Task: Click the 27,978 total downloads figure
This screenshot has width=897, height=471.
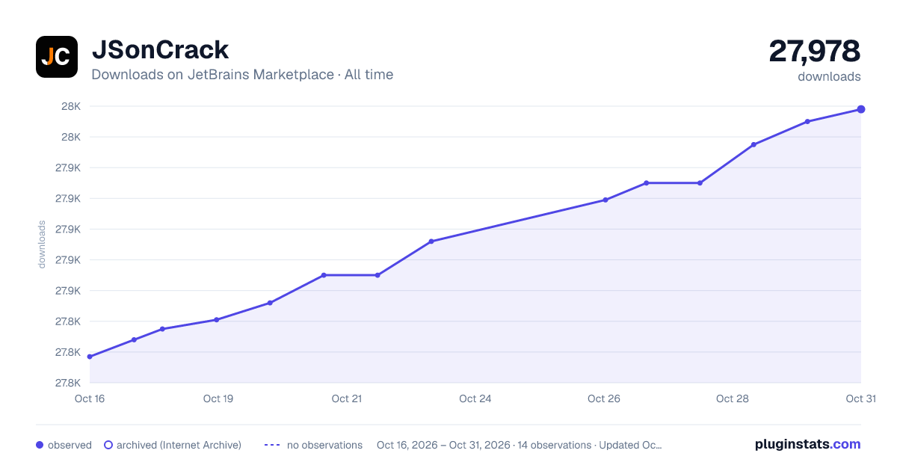Action: point(815,51)
